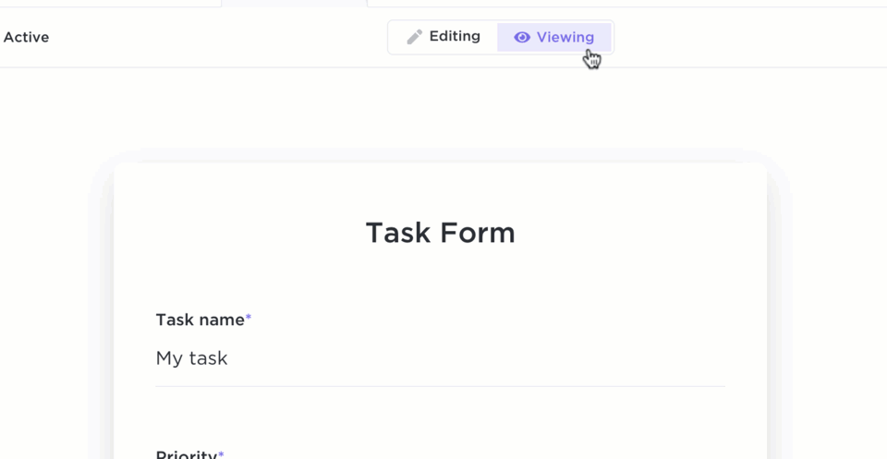
Task: Click the eye icon beside Viewing
Action: click(522, 38)
